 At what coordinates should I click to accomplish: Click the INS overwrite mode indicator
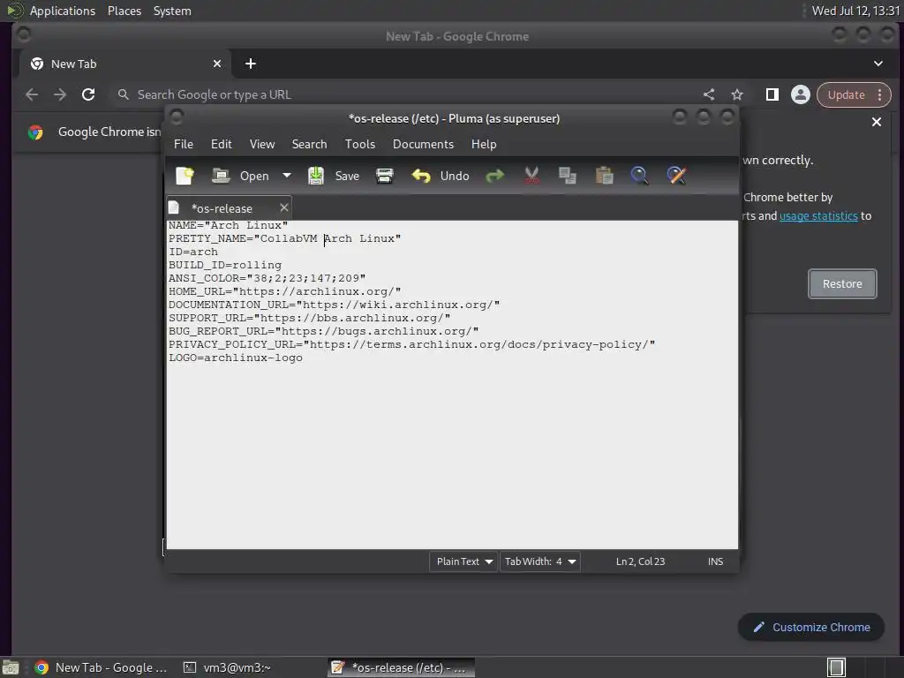[x=715, y=561]
